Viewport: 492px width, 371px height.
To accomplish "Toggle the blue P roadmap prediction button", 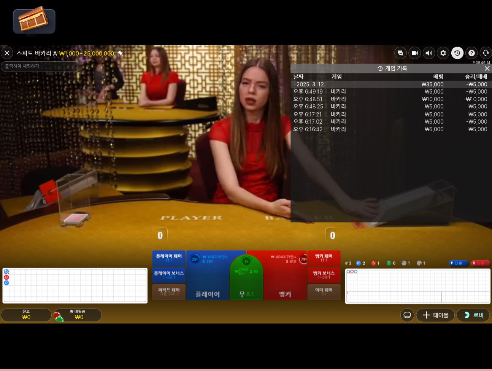I will pyautogui.click(x=458, y=263).
